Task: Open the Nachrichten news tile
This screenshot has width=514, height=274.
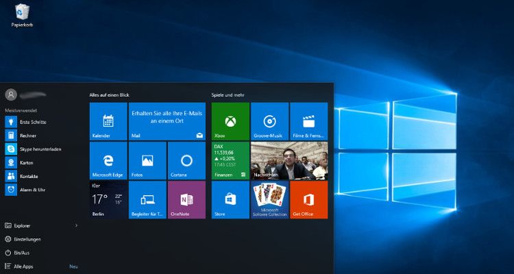Action: click(x=289, y=160)
